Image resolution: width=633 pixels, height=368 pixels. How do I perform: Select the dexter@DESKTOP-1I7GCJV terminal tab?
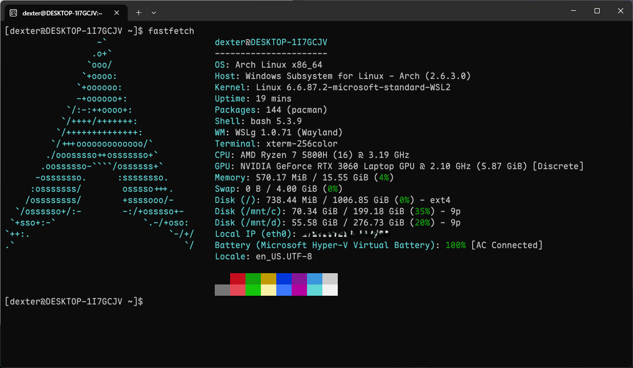67,13
